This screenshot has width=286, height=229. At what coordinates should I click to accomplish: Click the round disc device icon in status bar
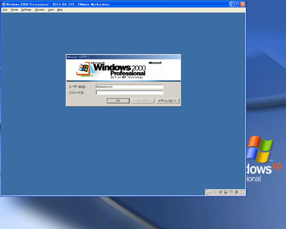click(x=236, y=192)
